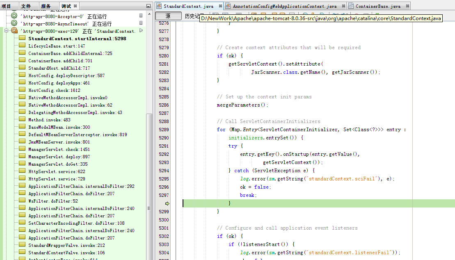This screenshot has width=455, height=260.
Task: Click the file icon on the ContainerBase.java tab
Action: click(x=351, y=6)
